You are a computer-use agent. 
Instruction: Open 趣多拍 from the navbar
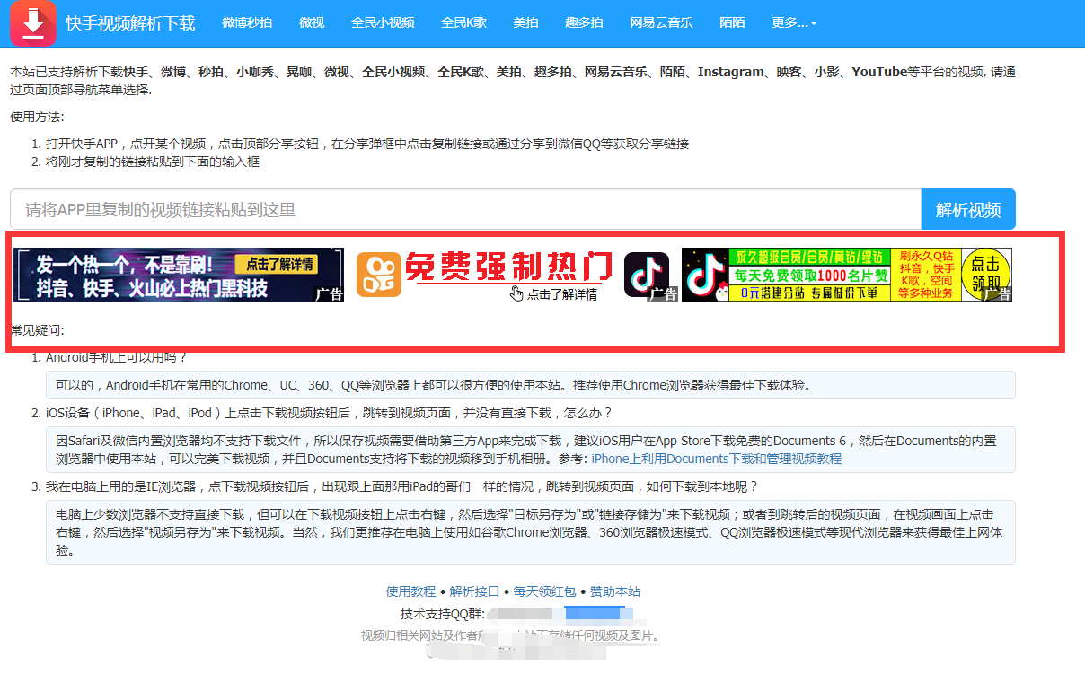584,23
